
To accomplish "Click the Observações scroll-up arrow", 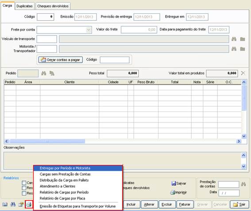I will [x=243, y=155].
